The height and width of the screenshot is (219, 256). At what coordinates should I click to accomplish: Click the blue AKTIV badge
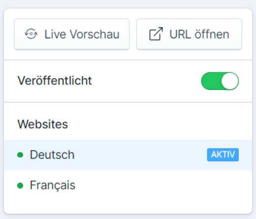click(x=223, y=155)
